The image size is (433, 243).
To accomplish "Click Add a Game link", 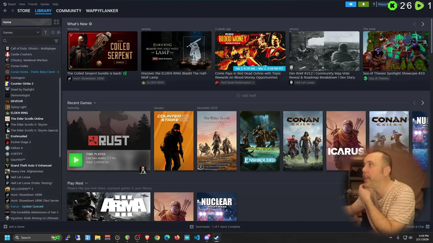I will [x=17, y=227].
